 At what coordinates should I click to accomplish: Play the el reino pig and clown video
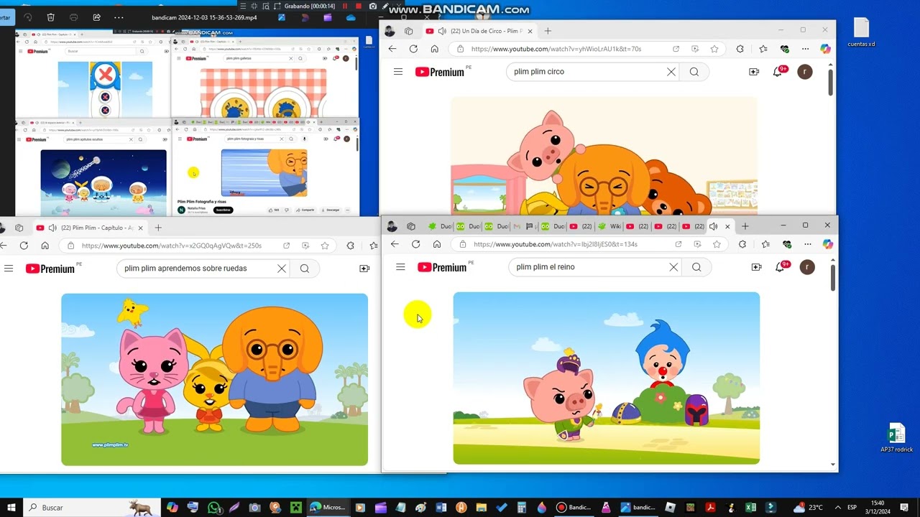pos(606,378)
